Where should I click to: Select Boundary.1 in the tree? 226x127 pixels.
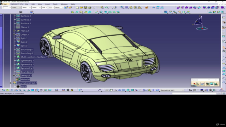[27, 49]
